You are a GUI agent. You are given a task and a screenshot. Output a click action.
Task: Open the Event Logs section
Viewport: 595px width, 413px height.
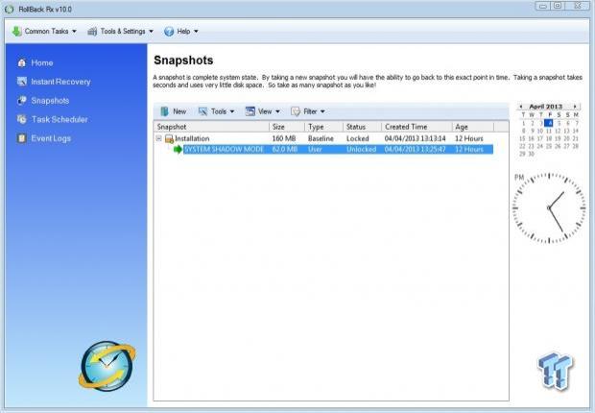[x=51, y=138]
